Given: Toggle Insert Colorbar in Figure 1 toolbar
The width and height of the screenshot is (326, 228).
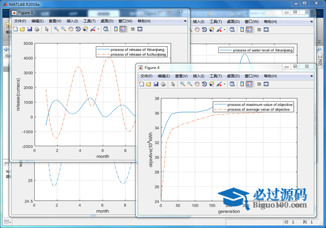Looking at the screenshot, I should pos(116,29).
